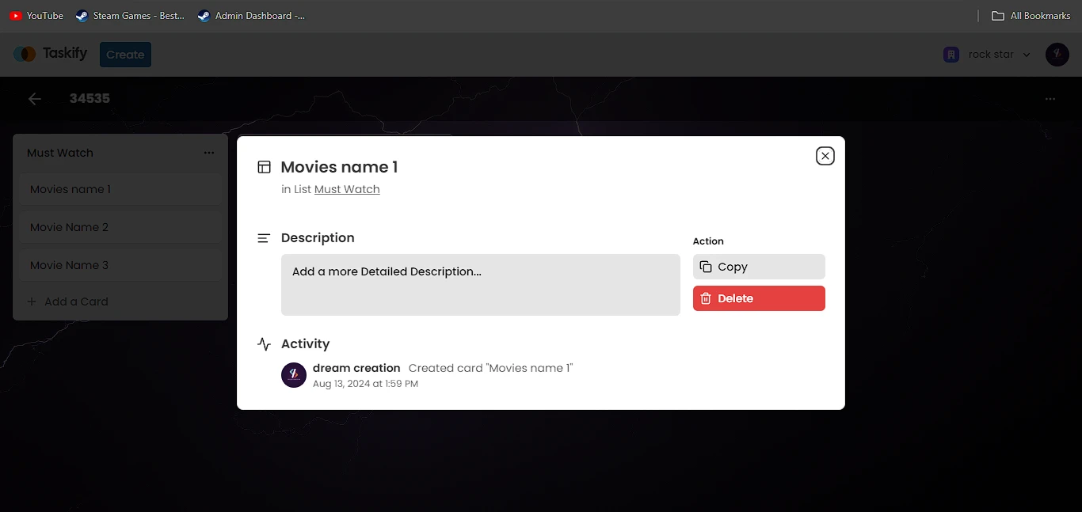Click the Copy button
Screen dimensions: 1082x512
(x=759, y=267)
